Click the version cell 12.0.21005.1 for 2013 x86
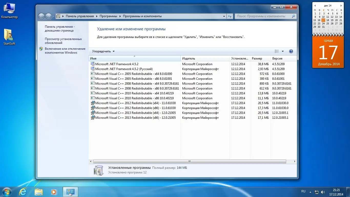 [x=280, y=118]
